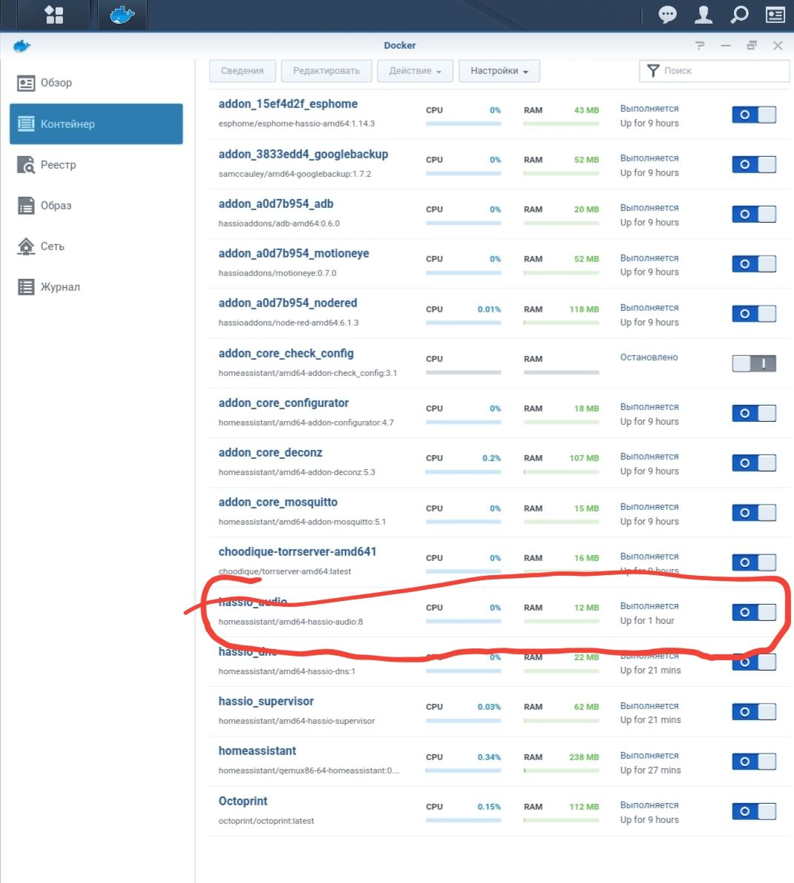Start addon_core_check_config with its switch

(754, 363)
